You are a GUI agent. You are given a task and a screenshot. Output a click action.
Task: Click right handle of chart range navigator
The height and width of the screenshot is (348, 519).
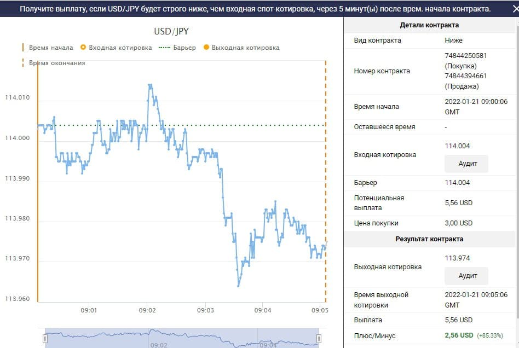click(319, 338)
